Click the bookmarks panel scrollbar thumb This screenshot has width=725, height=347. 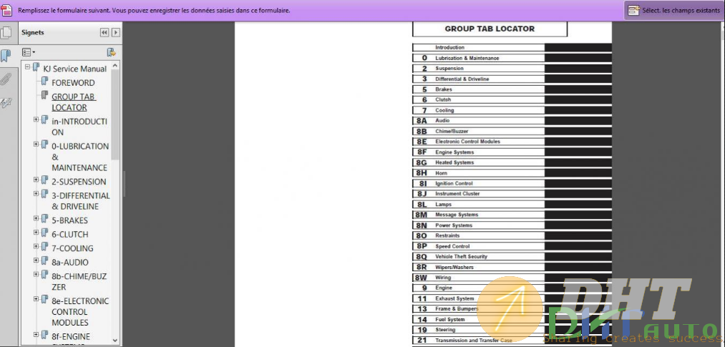(116, 114)
